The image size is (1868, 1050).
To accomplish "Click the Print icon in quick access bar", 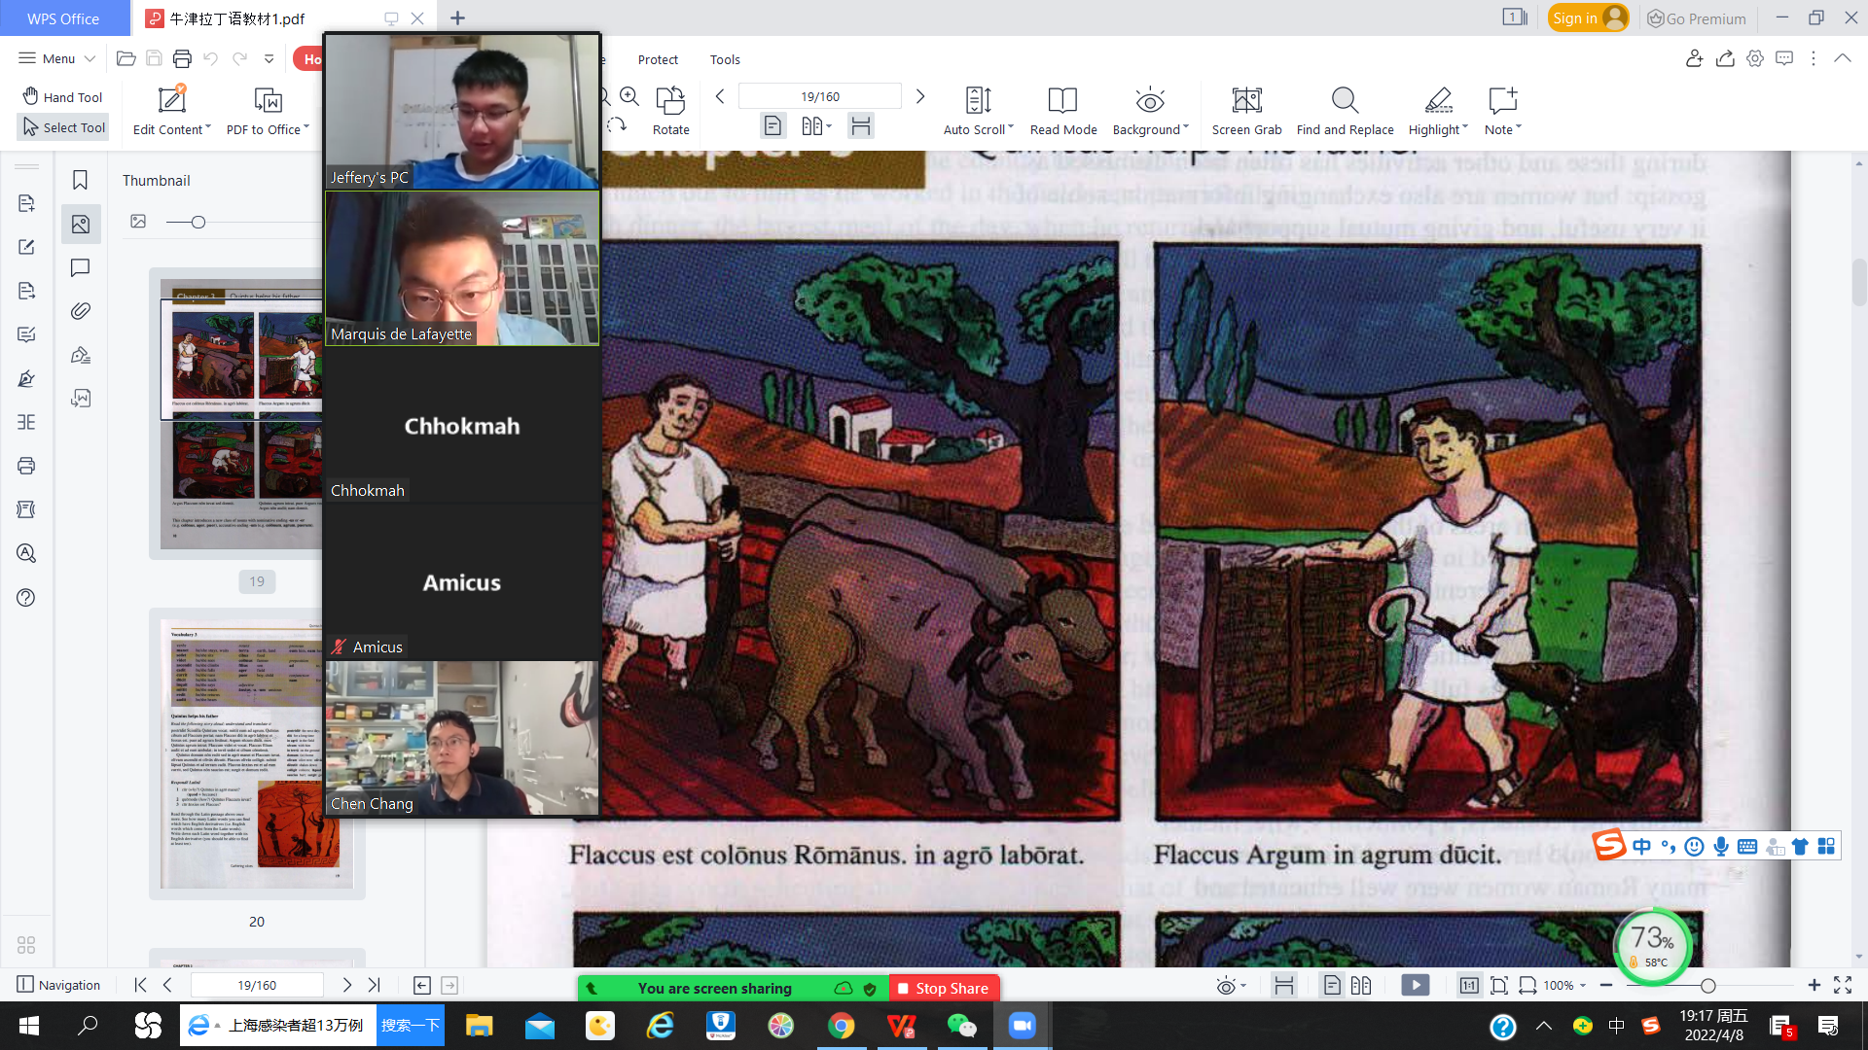I will pyautogui.click(x=182, y=58).
